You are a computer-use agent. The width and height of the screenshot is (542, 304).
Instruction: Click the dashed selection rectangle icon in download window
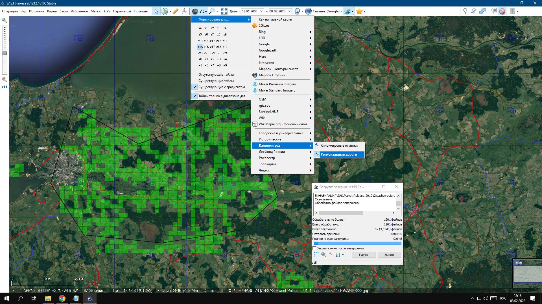(317, 255)
